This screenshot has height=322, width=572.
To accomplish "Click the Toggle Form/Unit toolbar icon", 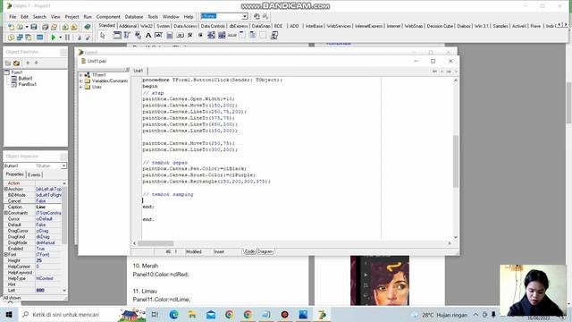I will pyautogui.click(x=29, y=38).
